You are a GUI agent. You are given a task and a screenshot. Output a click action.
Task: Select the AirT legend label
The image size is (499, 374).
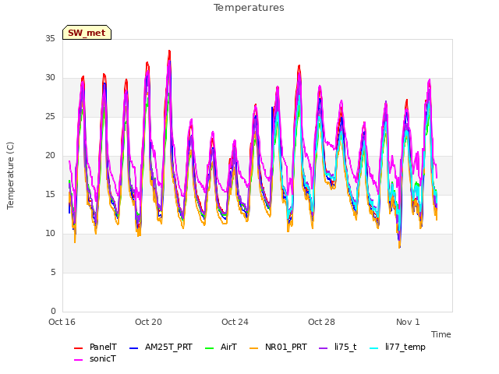228,347
